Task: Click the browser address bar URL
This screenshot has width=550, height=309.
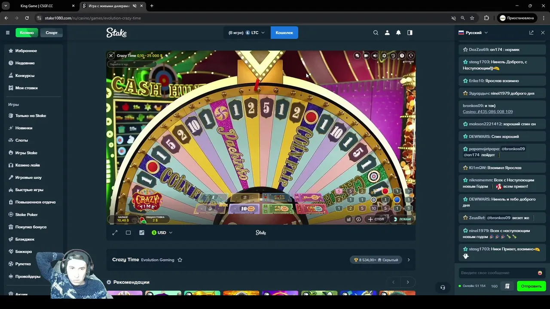Action: [x=93, y=18]
